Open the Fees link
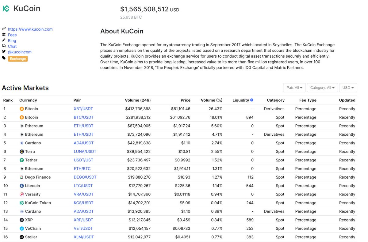The width and height of the screenshot is (368, 242). coord(12,35)
